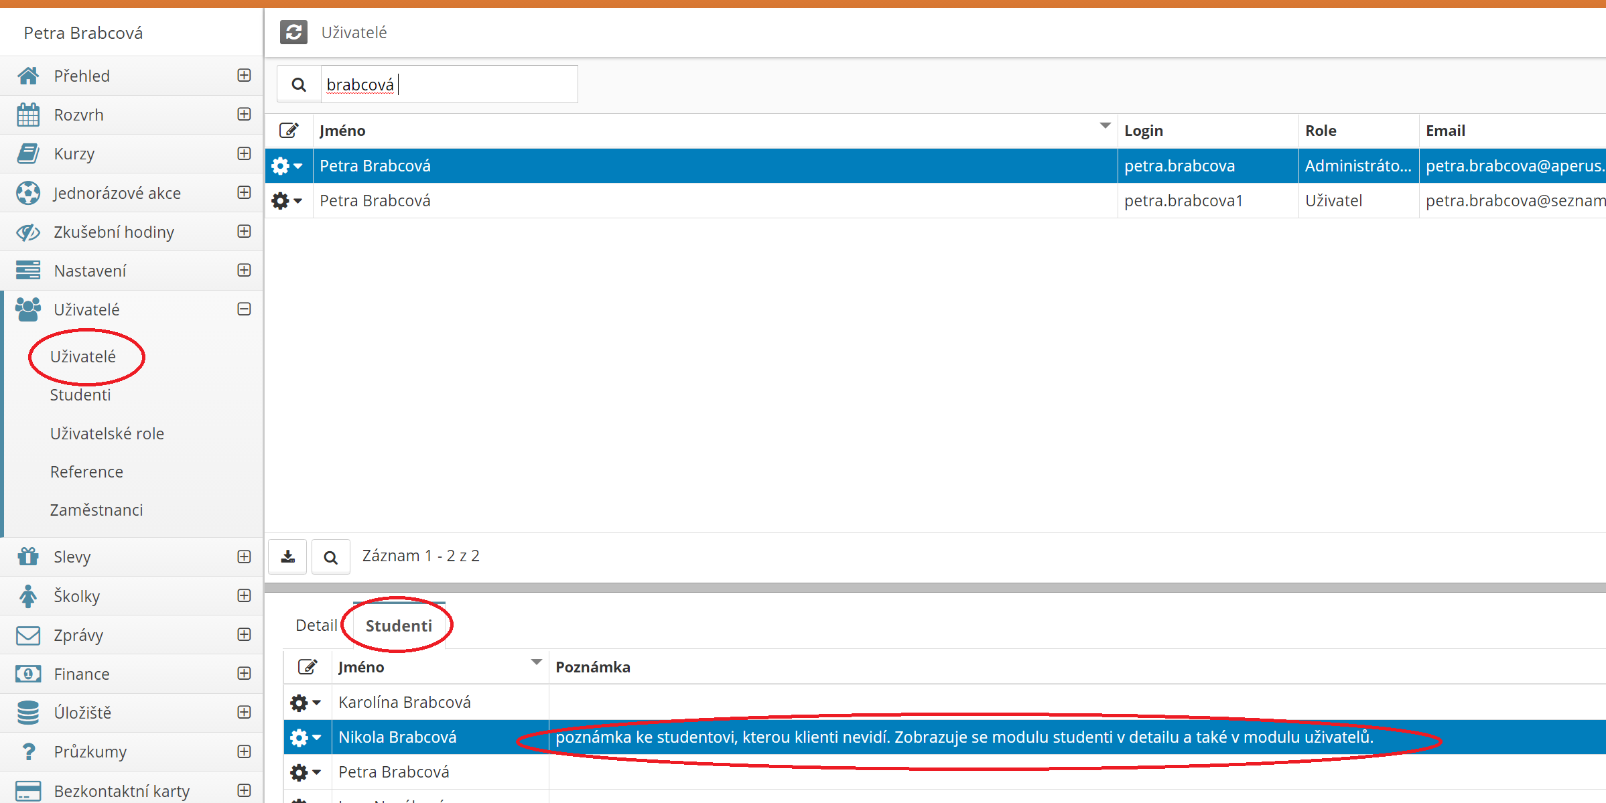The width and height of the screenshot is (1606, 803).
Task: Click the magnifier icon next to Záznam counter
Action: click(330, 557)
